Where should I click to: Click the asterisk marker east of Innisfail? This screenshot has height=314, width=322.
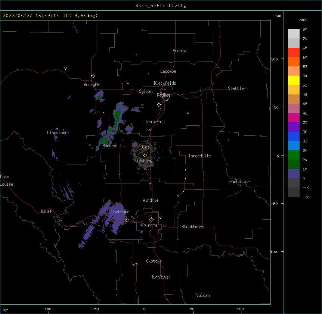point(188,113)
